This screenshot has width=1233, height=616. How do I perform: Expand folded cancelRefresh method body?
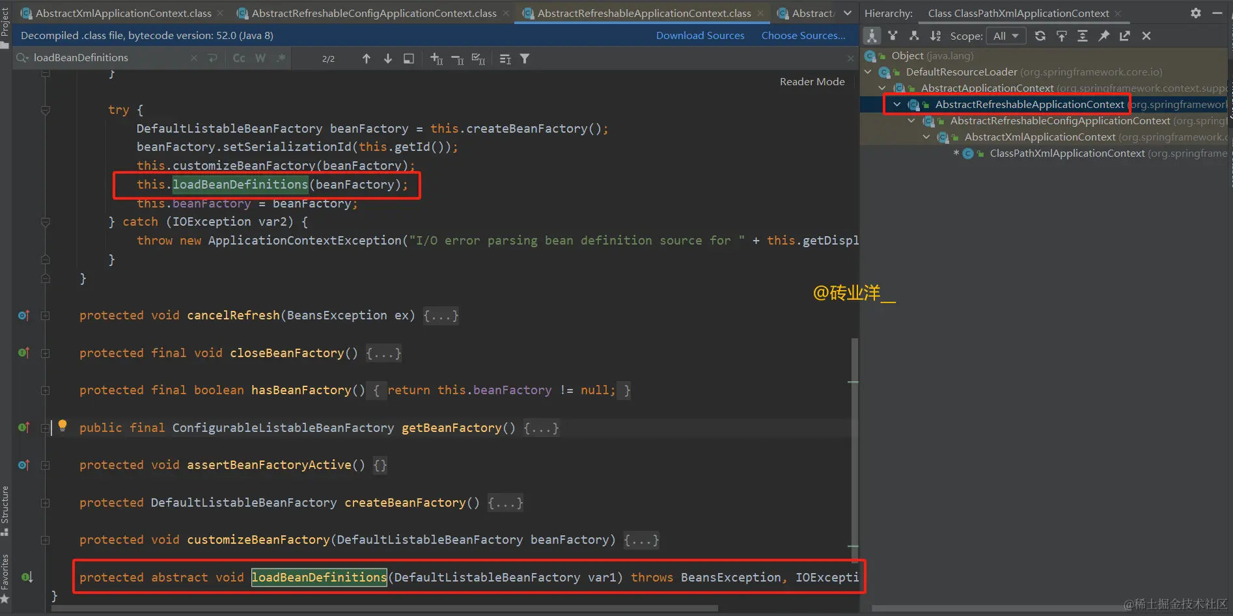tap(441, 315)
